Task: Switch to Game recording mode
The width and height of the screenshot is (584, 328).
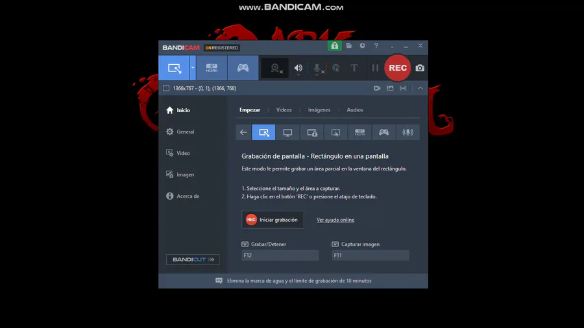Action: (243, 68)
